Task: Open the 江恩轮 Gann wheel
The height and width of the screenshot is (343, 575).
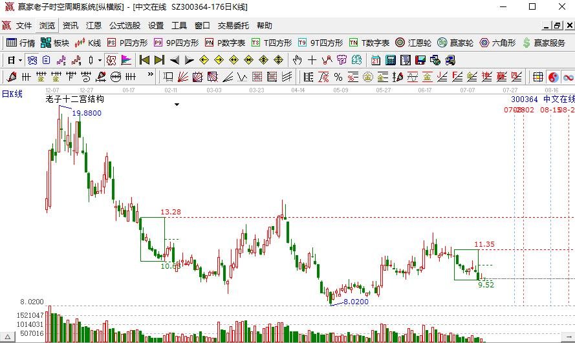Action: pos(413,43)
